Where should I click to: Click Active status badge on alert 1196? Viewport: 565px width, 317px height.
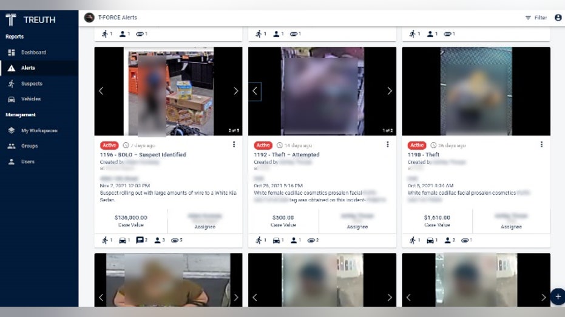(x=109, y=145)
